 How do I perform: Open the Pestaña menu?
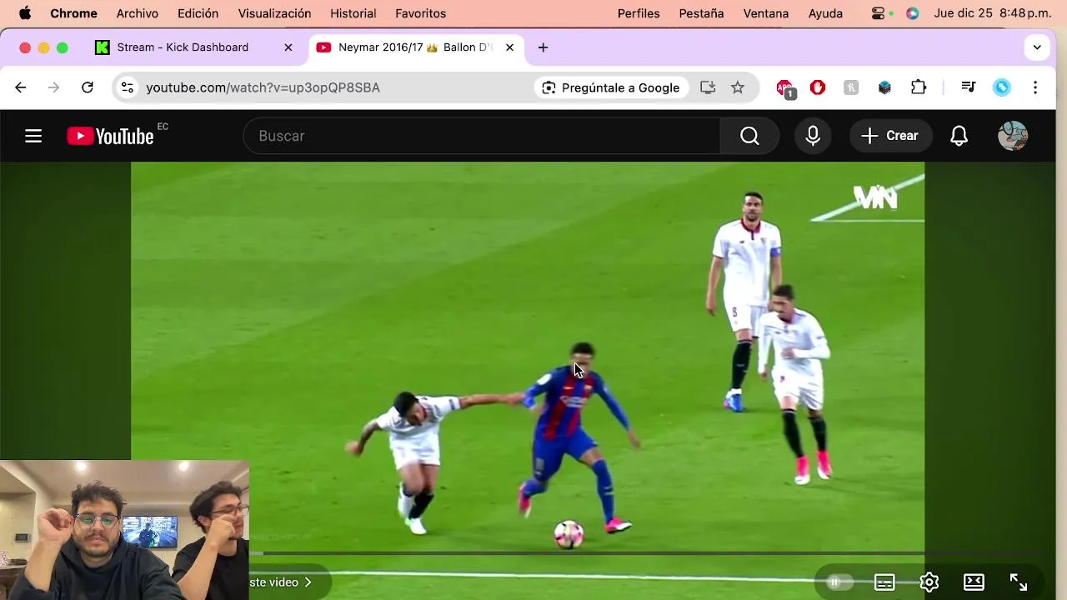point(702,13)
